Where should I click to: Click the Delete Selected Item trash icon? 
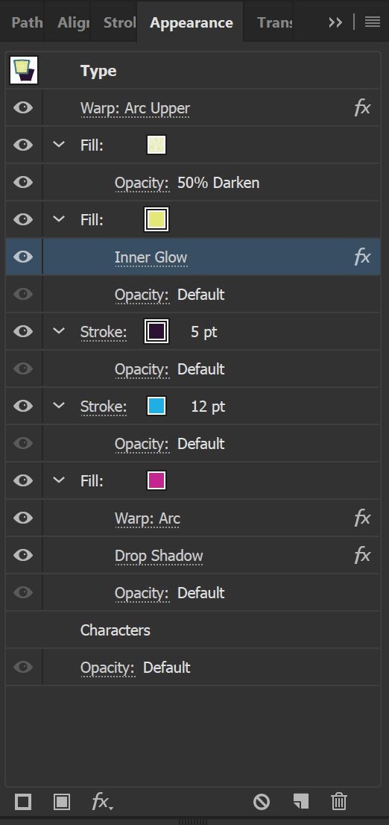(339, 802)
